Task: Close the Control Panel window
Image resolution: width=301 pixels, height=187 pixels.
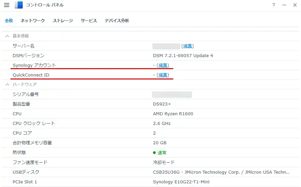Action: pyautogui.click(x=295, y=5)
